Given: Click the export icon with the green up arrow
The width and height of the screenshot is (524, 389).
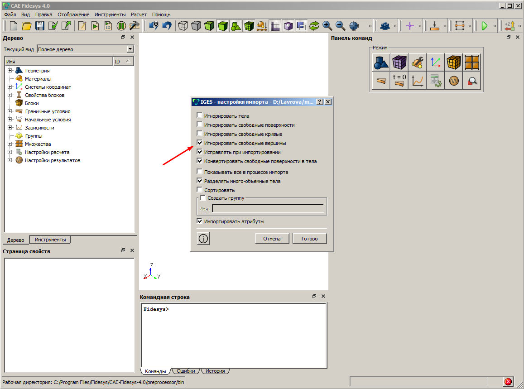Looking at the screenshot, I should coord(66,26).
